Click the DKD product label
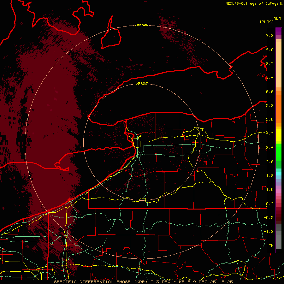 click(277, 19)
